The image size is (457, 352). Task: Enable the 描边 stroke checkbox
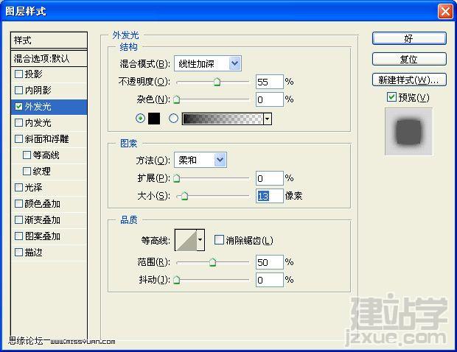(x=18, y=252)
